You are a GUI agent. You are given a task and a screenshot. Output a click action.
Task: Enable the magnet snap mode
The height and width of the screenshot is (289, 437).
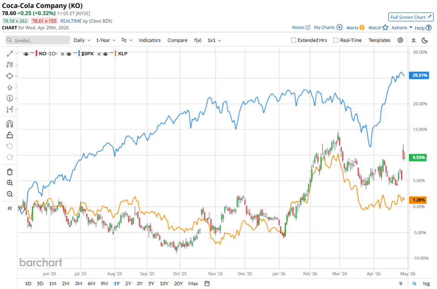[x=10, y=124]
